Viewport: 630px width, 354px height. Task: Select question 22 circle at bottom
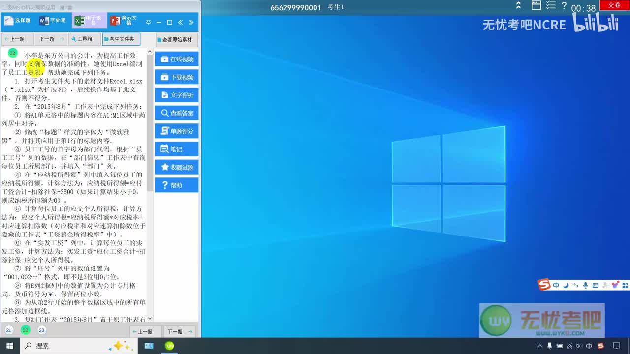tap(26, 330)
